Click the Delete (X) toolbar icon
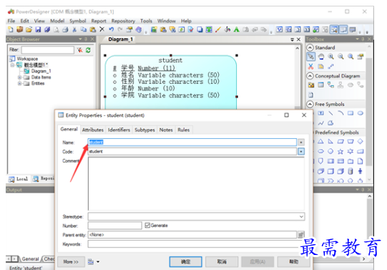The width and height of the screenshot is (387, 270). point(102,29)
